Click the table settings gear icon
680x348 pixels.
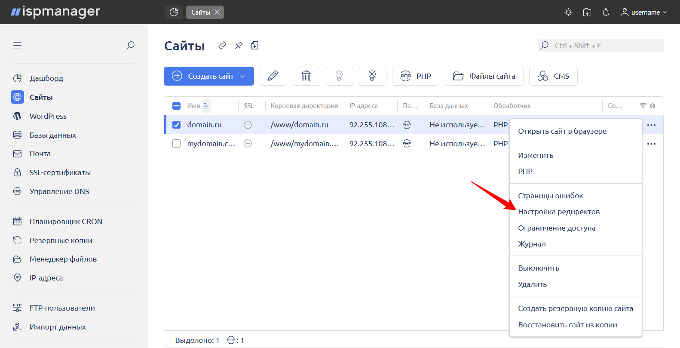tap(652, 106)
